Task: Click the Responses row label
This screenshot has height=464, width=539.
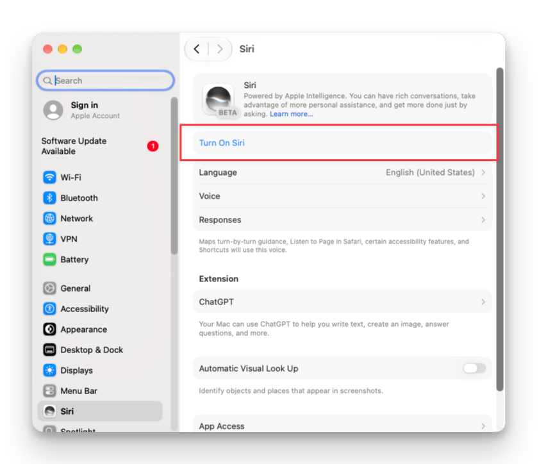Action: click(x=220, y=220)
